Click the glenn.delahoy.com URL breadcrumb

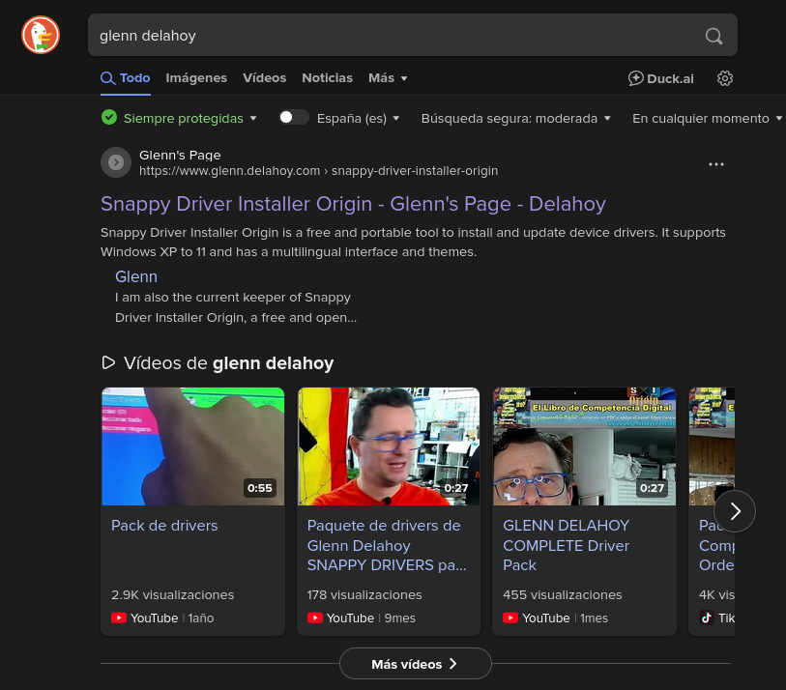pyautogui.click(x=318, y=171)
